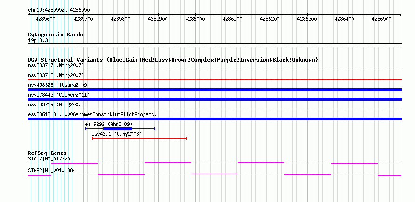The height and width of the screenshot is (202, 415).
Task: Click ruler position 4286000
Action: [x=195, y=19]
